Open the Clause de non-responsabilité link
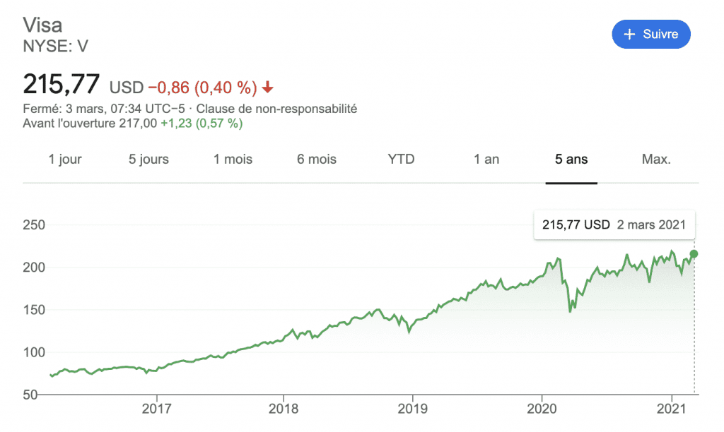 (x=276, y=109)
